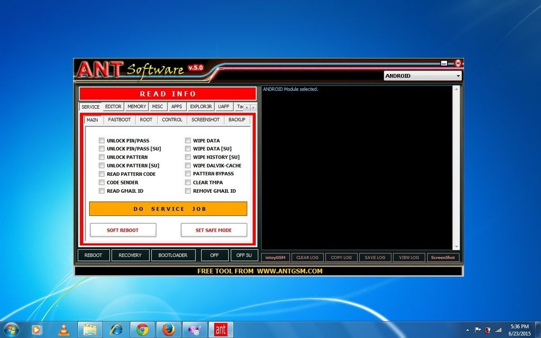The height and width of the screenshot is (338, 541).
Task: Toggle the CLEAR TMPA checkbox
Action: (x=188, y=182)
